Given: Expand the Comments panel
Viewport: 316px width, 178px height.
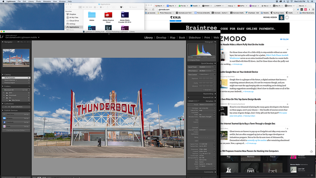Looking at the screenshot, I should pos(215,172).
